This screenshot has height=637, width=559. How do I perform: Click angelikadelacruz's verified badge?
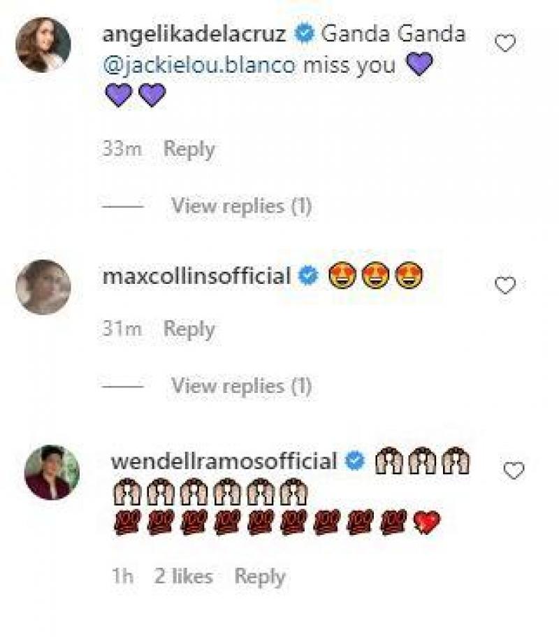(x=303, y=31)
